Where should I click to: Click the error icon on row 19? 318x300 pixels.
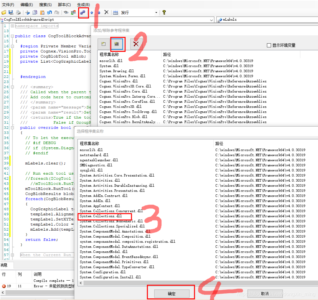(4, 286)
